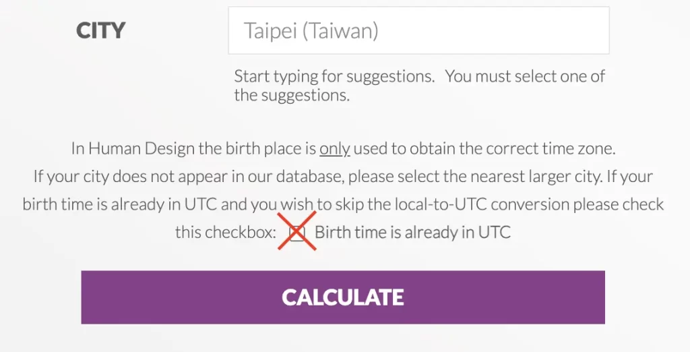Click the CITY field label

101,30
